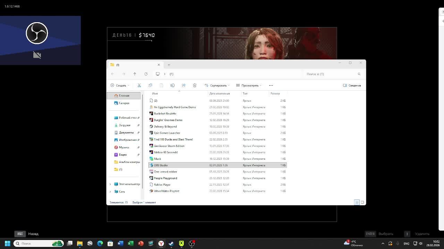Click the taskbar Поиск search box
The image size is (444, 249).
pyautogui.click(x=39, y=243)
